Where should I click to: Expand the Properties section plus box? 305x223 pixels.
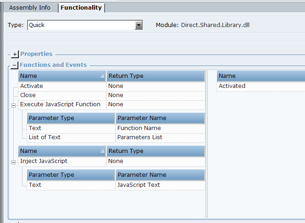click(15, 54)
